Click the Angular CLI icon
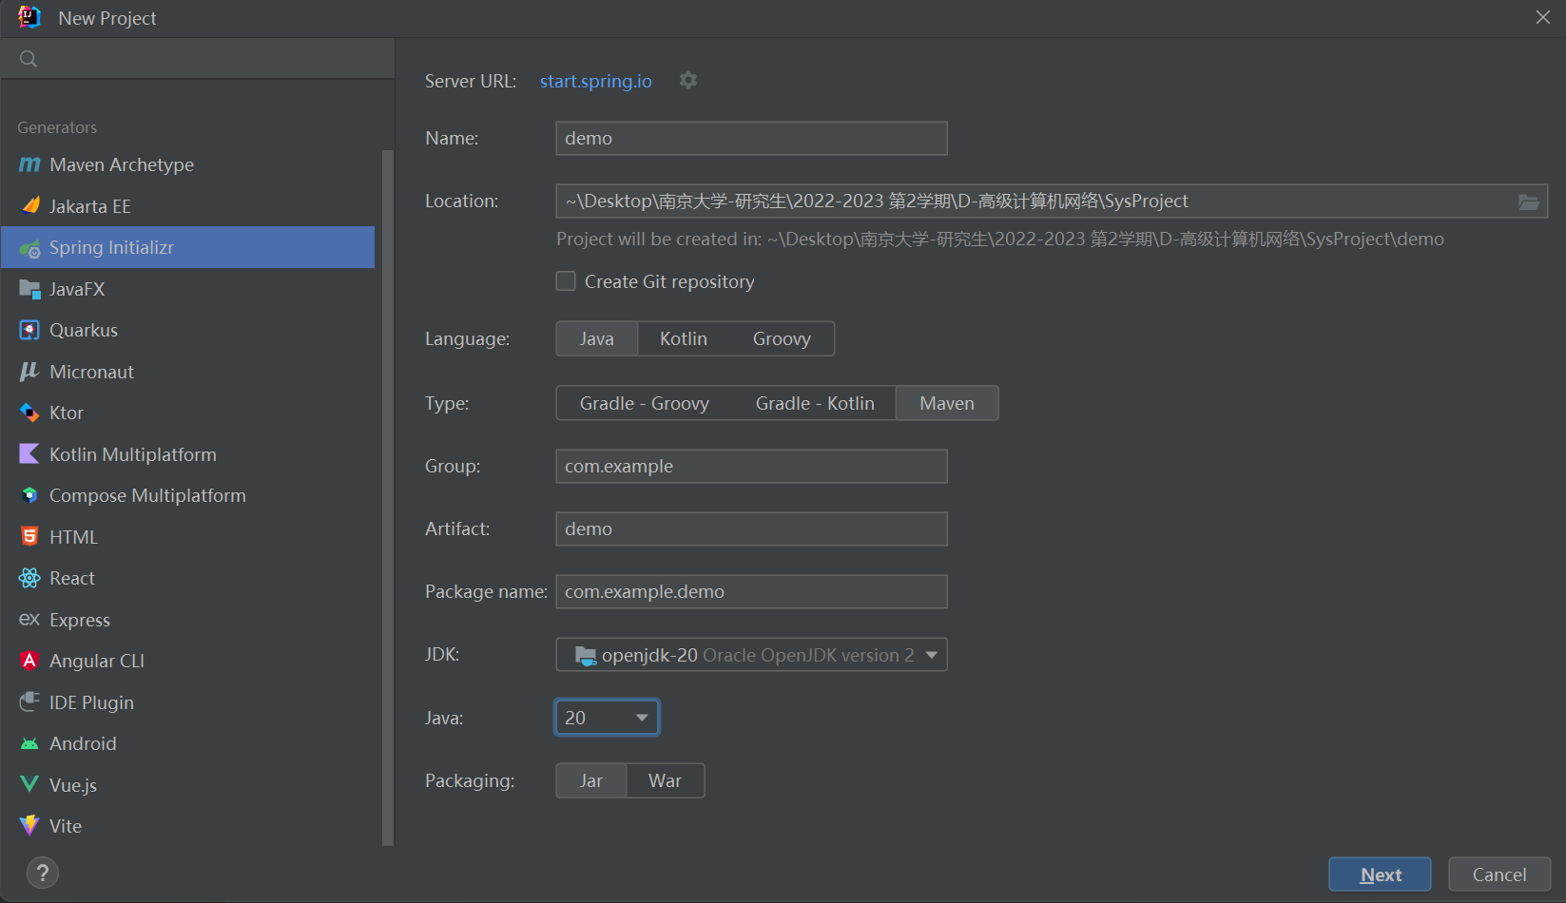 (29, 661)
